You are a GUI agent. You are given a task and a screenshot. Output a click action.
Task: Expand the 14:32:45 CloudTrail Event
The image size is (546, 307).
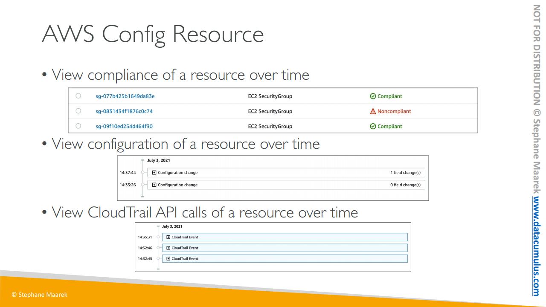tap(168, 258)
